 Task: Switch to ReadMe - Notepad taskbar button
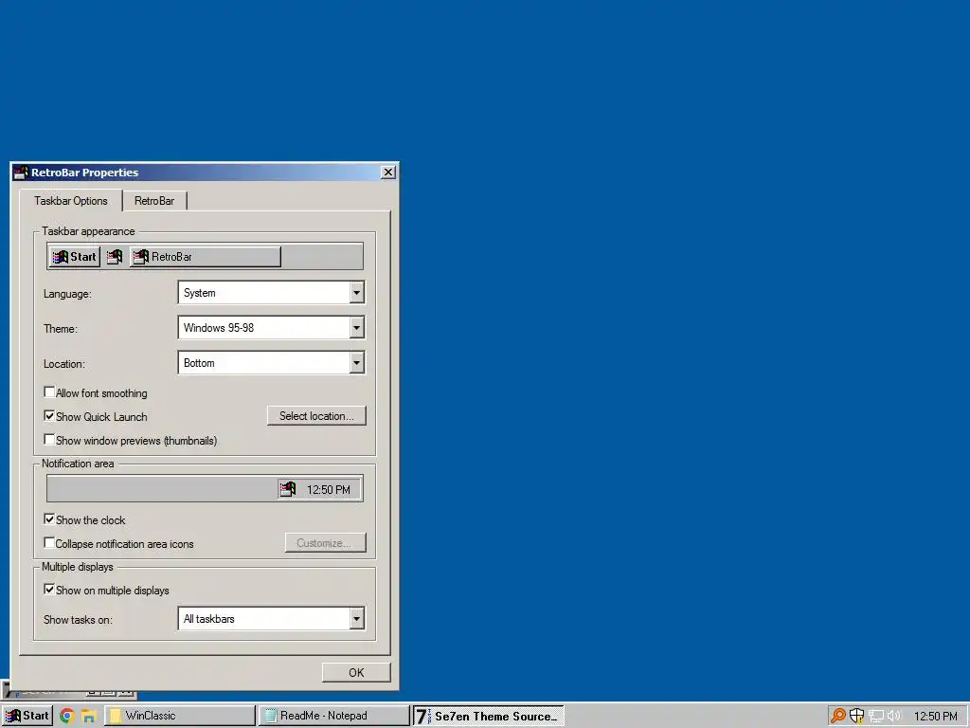tap(334, 716)
